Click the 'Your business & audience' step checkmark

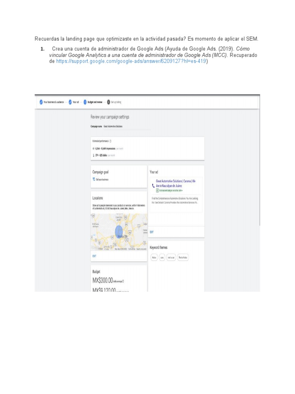click(x=41, y=102)
